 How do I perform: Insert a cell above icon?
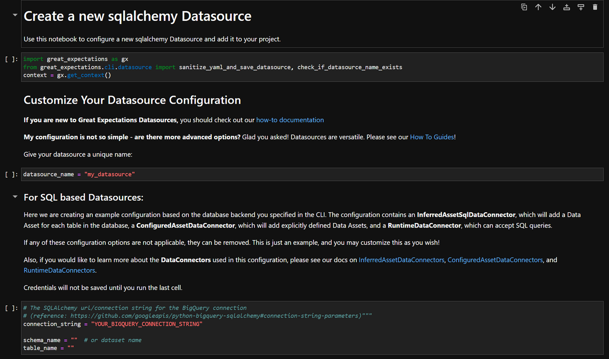click(x=567, y=7)
